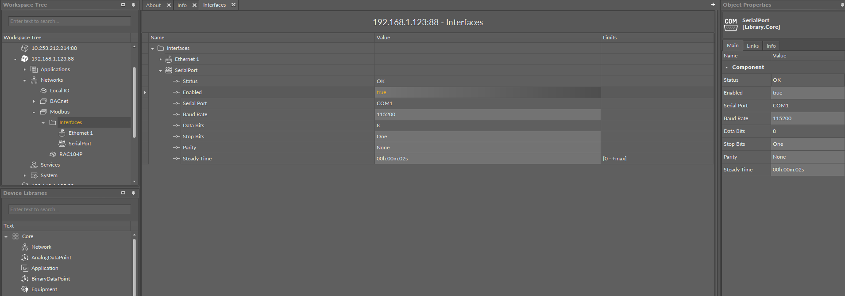Toggle the Enabled value in the Interfaces table
845x296 pixels.
[487, 92]
